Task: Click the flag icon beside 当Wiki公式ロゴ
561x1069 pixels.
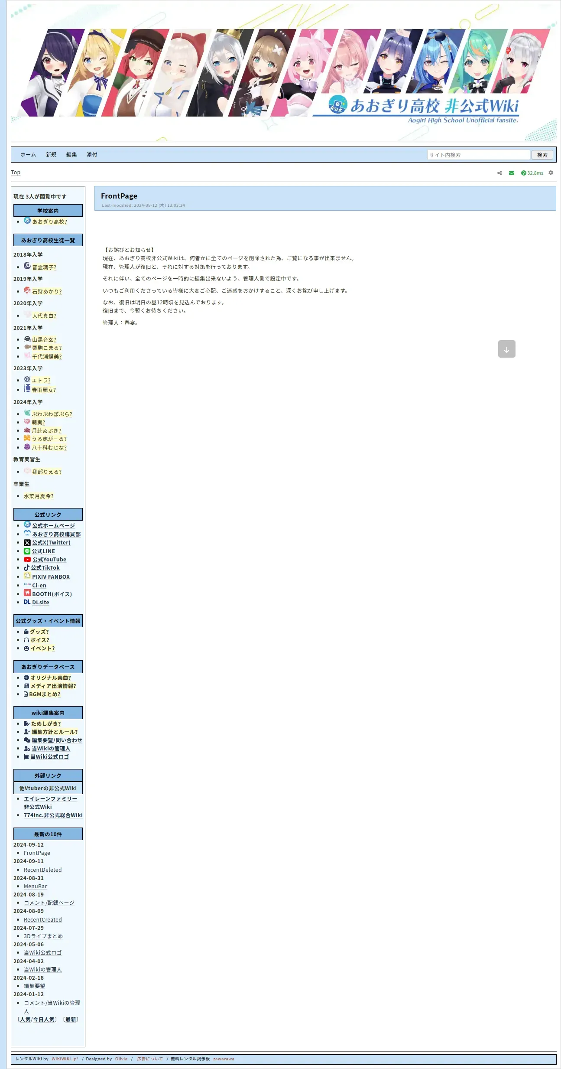Action: [26, 757]
